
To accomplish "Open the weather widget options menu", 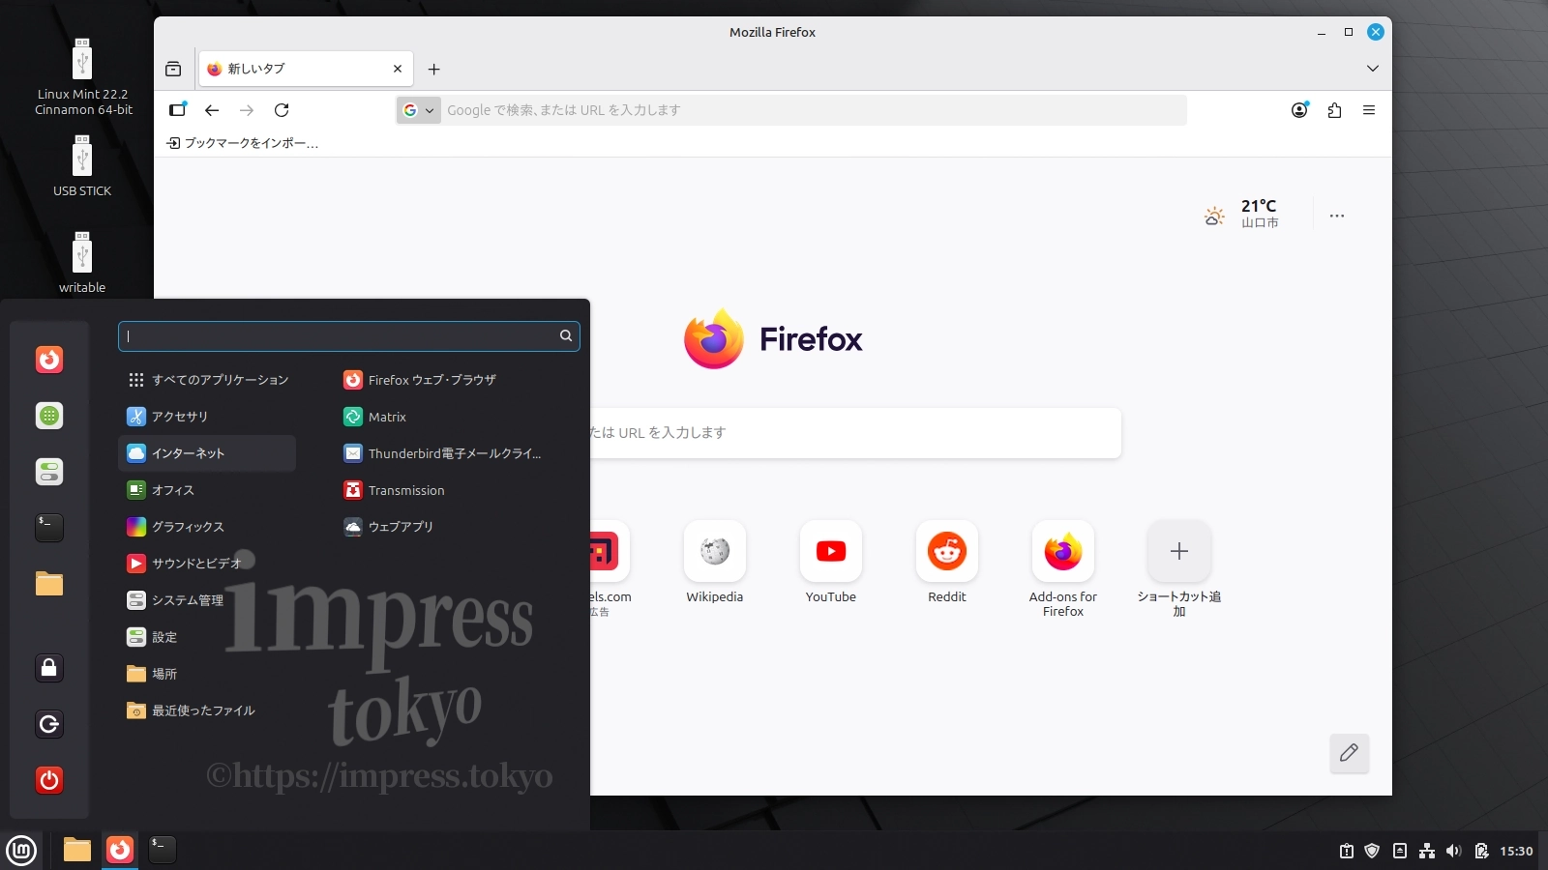I will pyautogui.click(x=1338, y=216).
